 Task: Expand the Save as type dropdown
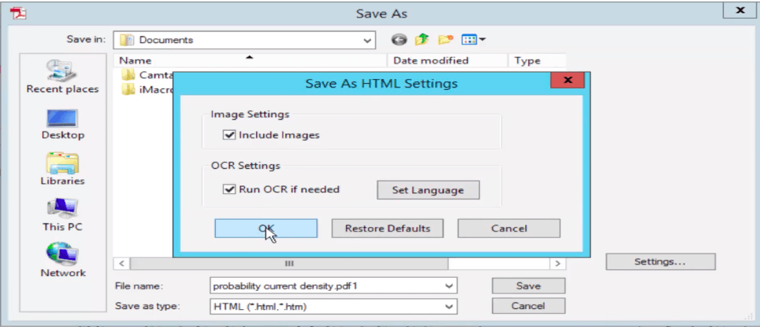click(x=448, y=306)
